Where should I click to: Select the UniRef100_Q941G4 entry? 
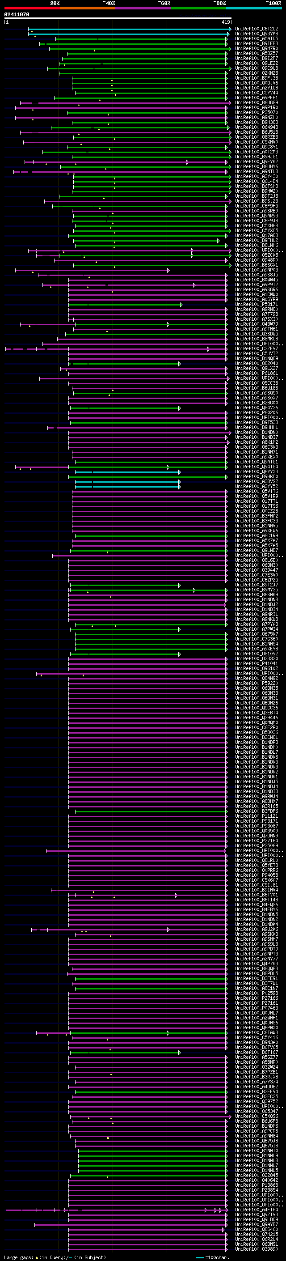tap(257, 467)
